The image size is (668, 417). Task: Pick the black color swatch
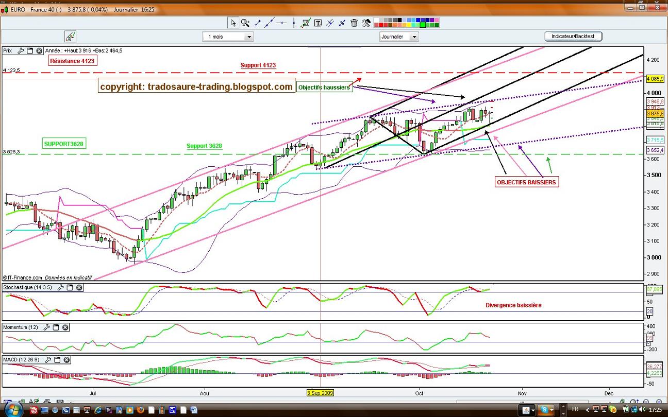[x=399, y=20]
